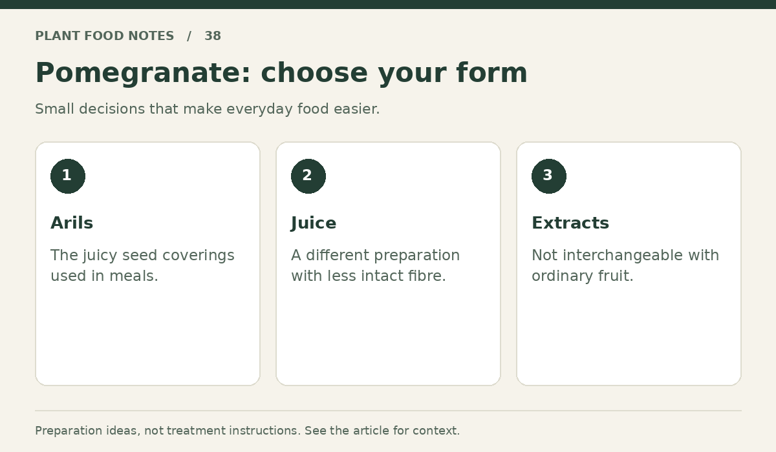Select the Extracts card heading
The width and height of the screenshot is (776, 452).
click(570, 223)
